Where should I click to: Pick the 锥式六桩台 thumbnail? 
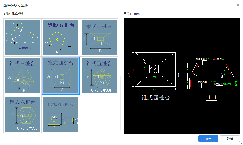point(22,114)
